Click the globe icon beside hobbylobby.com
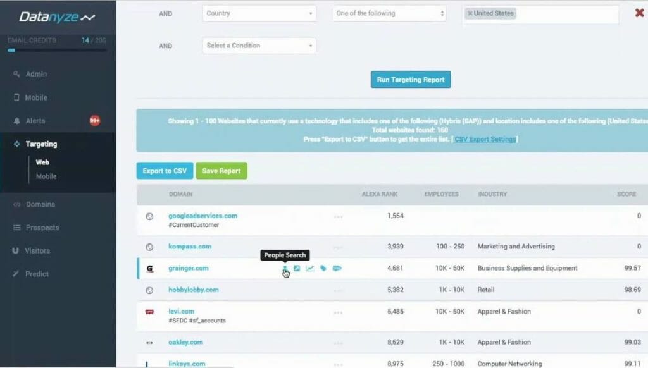648x368 pixels. (x=149, y=290)
